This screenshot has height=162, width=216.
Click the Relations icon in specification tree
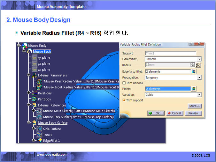tap(35, 93)
